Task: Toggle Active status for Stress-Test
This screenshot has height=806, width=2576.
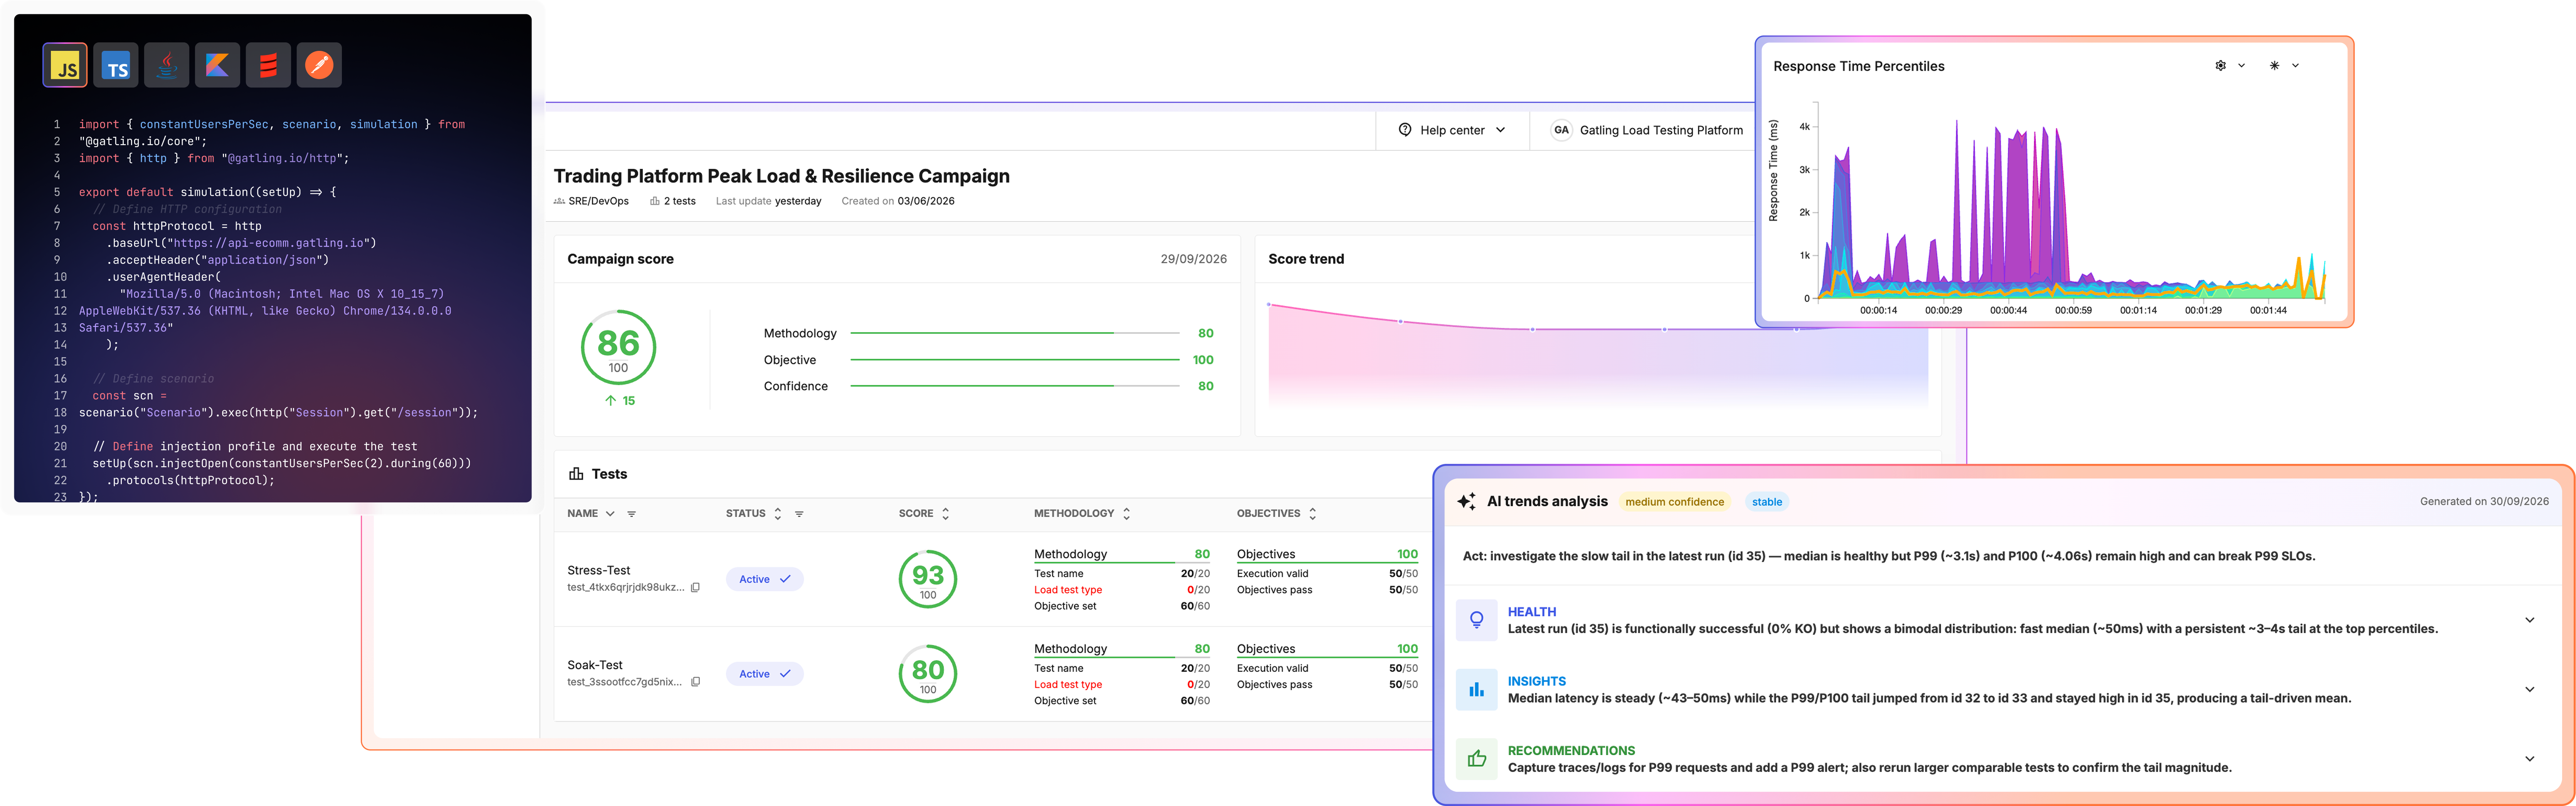Action: point(765,579)
